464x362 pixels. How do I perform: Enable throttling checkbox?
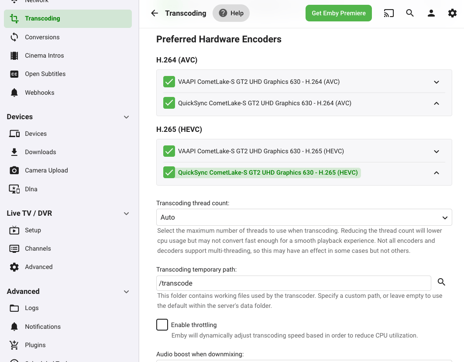pos(162,325)
